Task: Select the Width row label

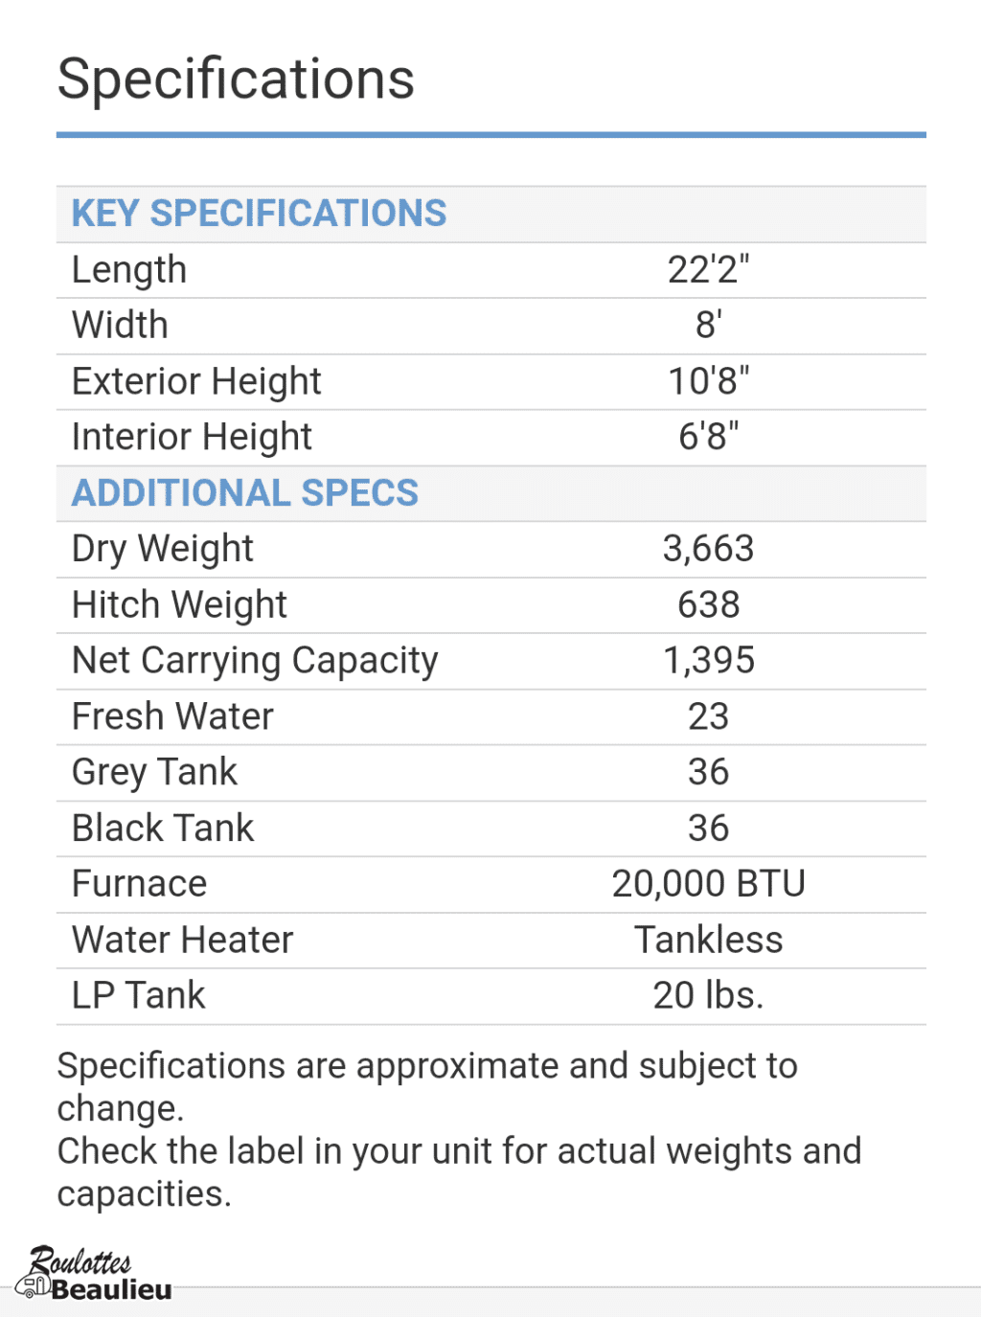Action: 120,326
